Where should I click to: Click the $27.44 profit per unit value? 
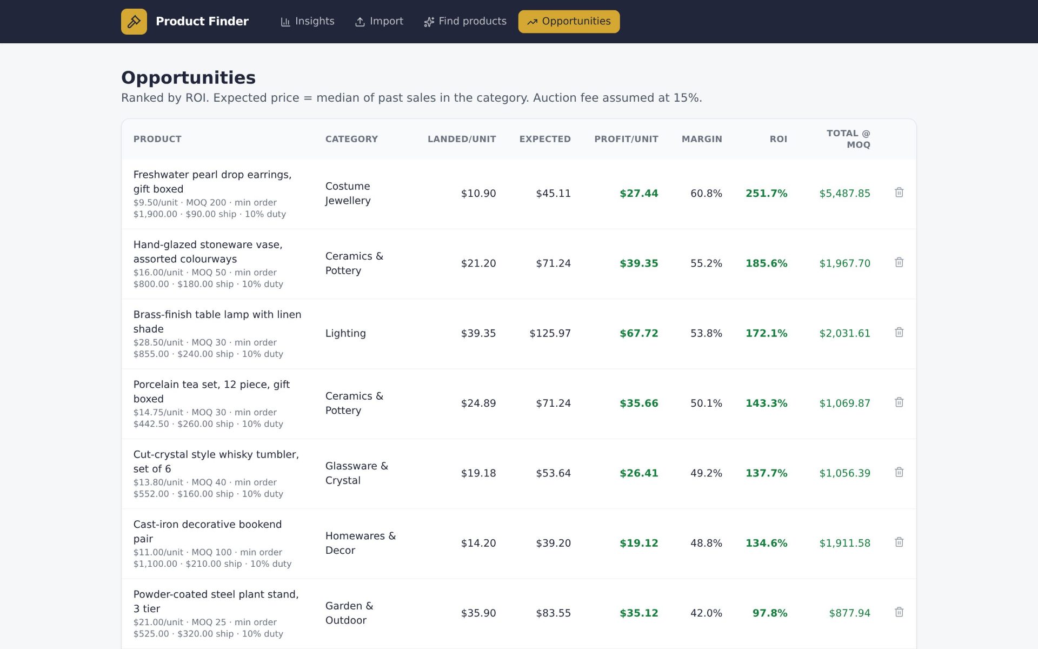click(x=639, y=193)
